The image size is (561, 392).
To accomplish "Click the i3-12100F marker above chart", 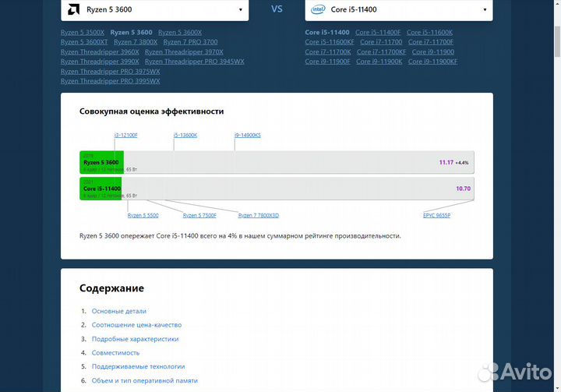I will tap(126, 136).
